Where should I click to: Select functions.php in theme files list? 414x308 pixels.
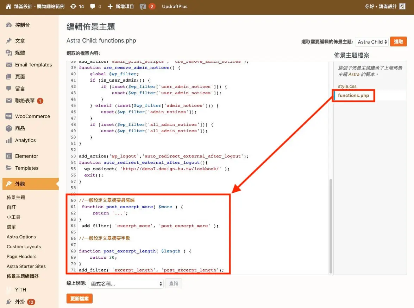pyautogui.click(x=353, y=96)
